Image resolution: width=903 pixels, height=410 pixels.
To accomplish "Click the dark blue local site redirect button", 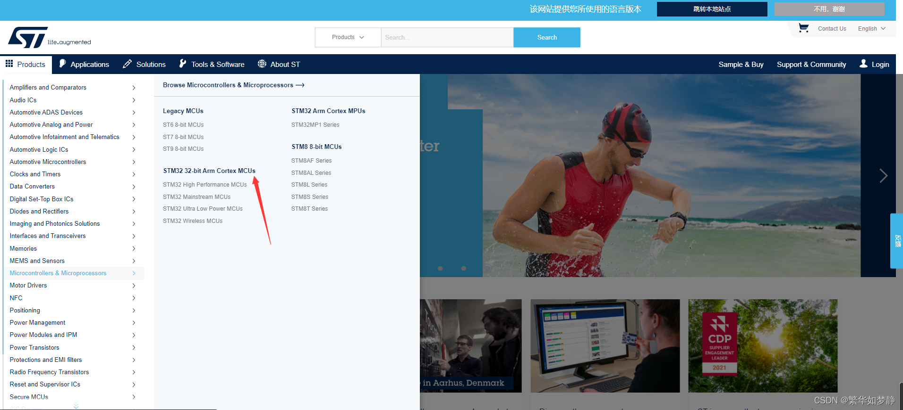I will pos(712,9).
